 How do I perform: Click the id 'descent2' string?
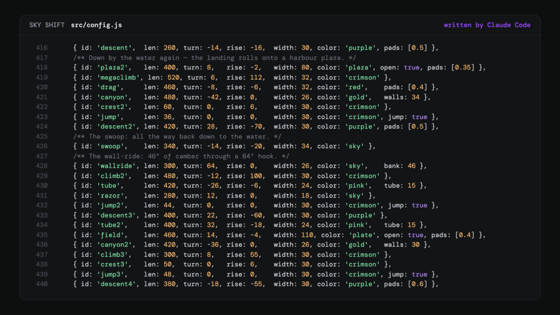116,126
